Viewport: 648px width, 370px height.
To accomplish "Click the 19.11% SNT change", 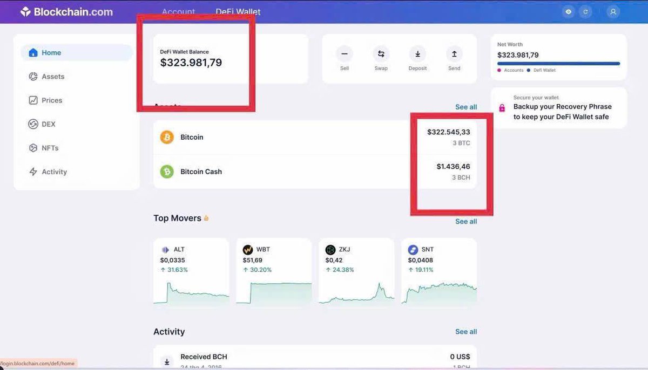I will coord(421,270).
